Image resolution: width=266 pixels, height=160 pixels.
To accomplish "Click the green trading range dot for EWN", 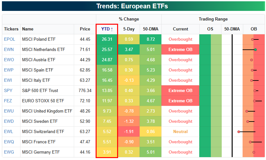I will coord(255,50).
